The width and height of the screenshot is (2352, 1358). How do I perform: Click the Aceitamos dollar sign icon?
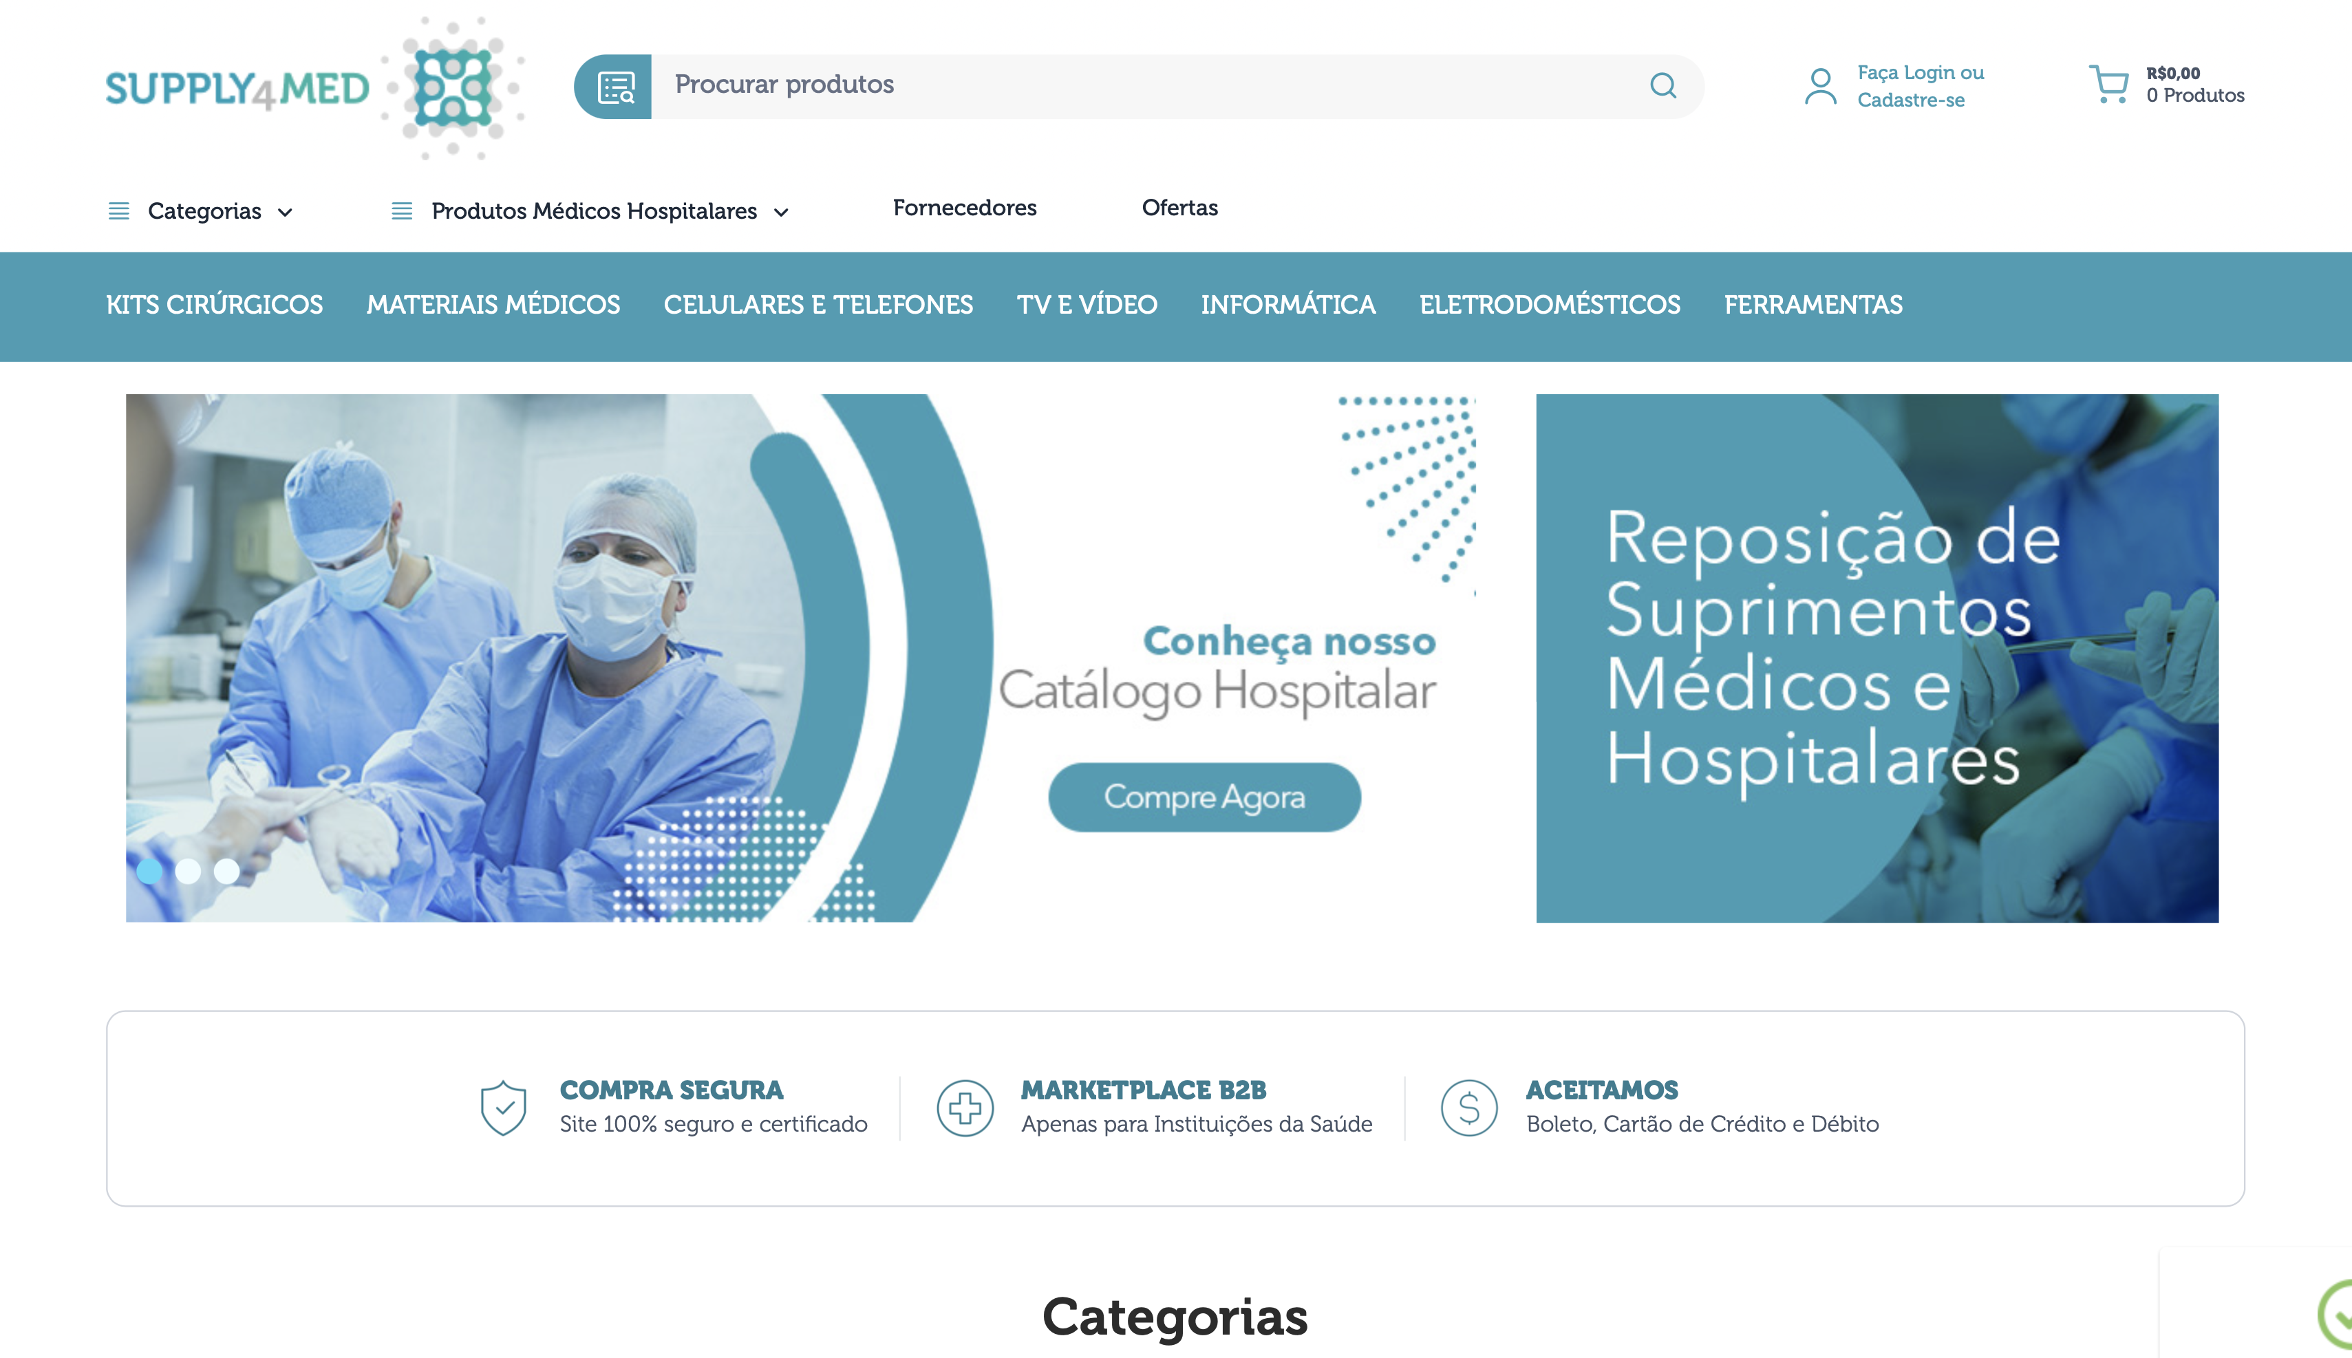(x=1468, y=1108)
